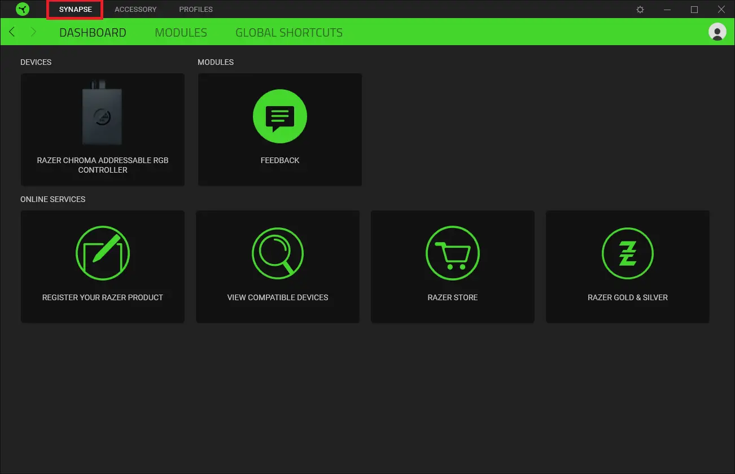Open the Chroma controller device thumbnail image
Viewport: 735px width, 474px height.
coord(102,115)
